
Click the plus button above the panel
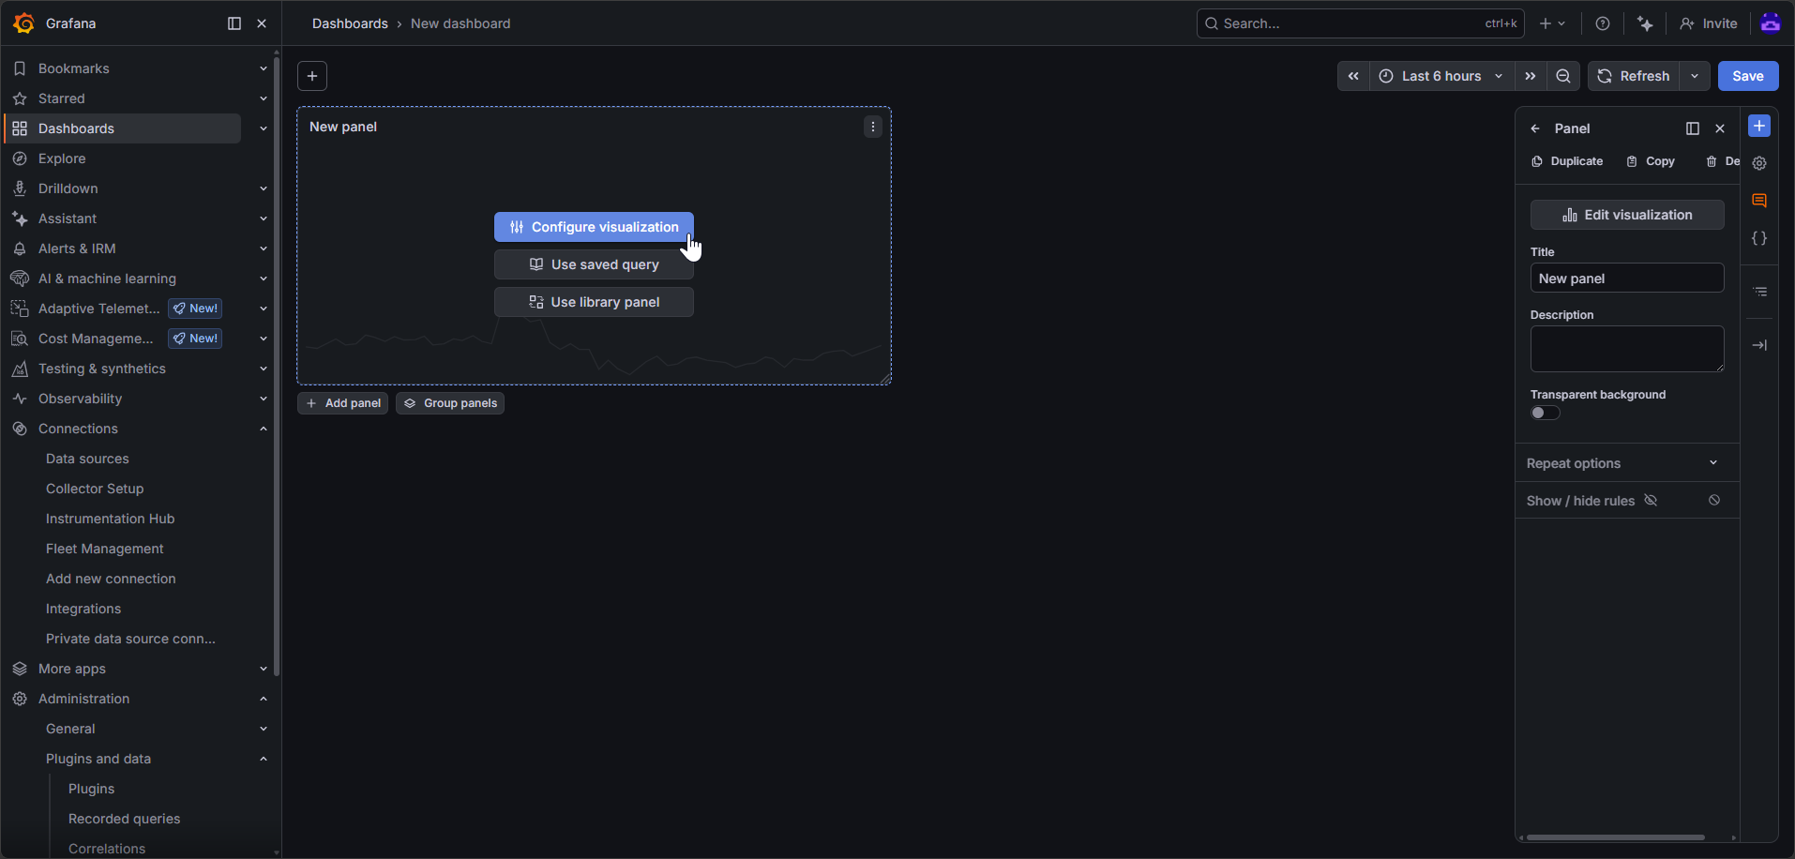pos(312,76)
